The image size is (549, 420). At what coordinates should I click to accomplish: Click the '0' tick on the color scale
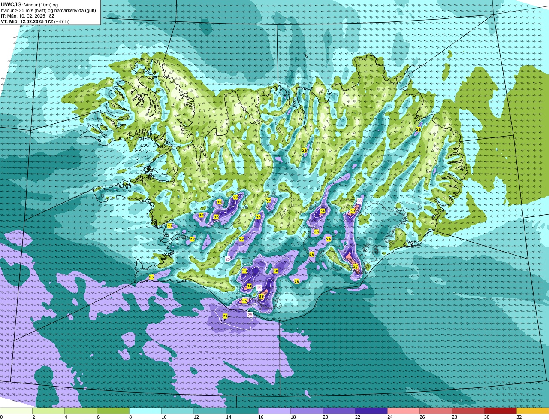(x=1, y=417)
